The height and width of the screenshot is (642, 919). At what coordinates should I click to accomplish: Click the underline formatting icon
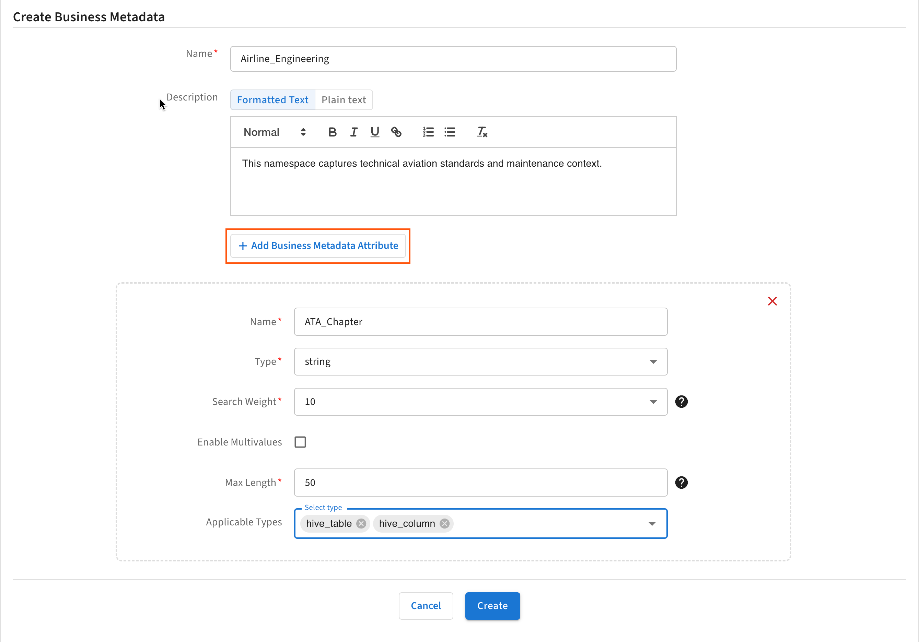(x=375, y=132)
